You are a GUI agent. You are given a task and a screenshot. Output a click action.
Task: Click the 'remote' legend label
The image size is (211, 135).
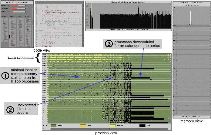point(120,126)
